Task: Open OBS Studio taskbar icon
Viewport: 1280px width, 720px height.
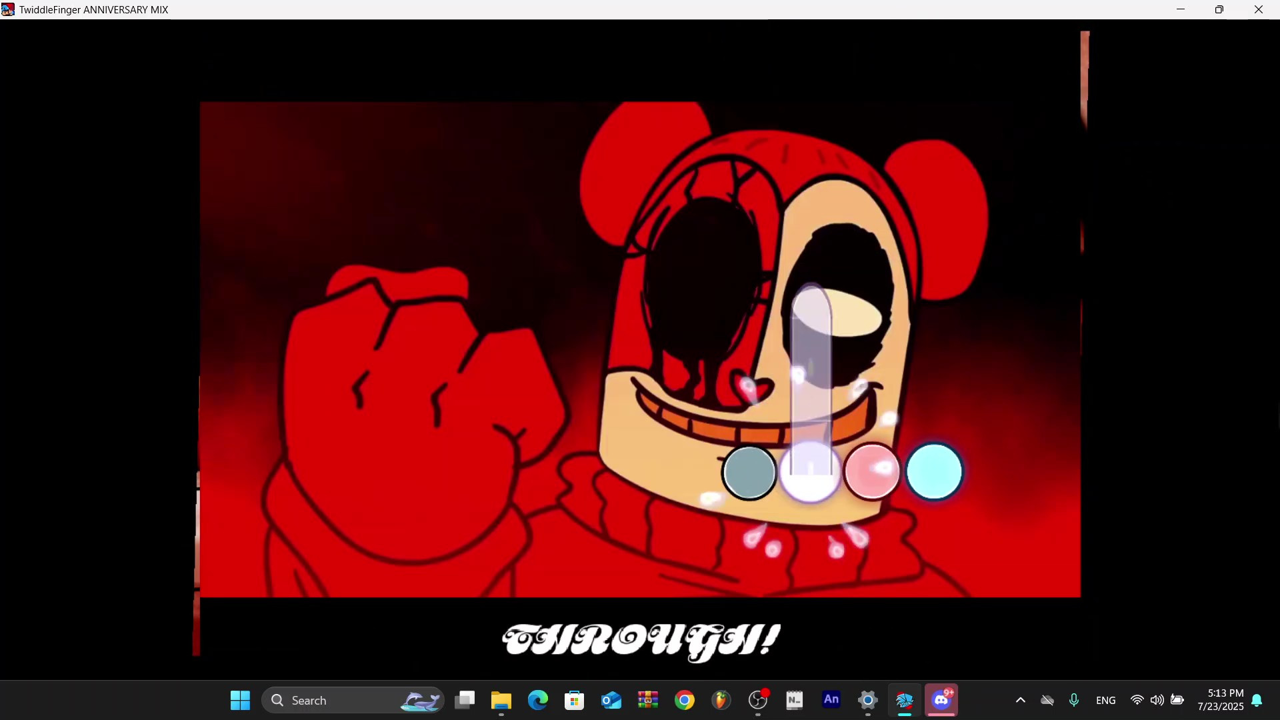Action: (x=758, y=700)
